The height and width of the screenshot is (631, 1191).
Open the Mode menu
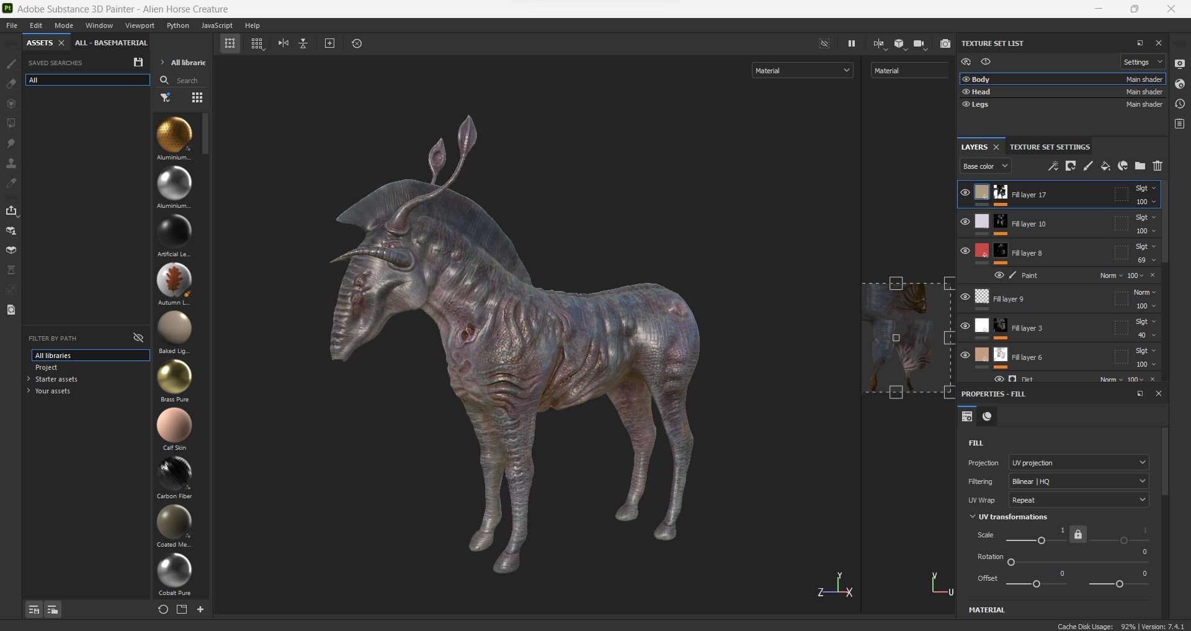pos(64,25)
